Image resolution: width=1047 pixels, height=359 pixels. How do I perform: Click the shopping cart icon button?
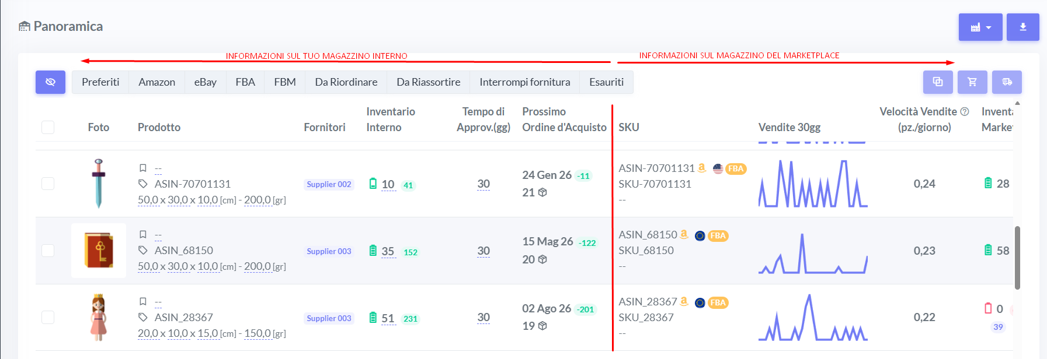coord(972,82)
